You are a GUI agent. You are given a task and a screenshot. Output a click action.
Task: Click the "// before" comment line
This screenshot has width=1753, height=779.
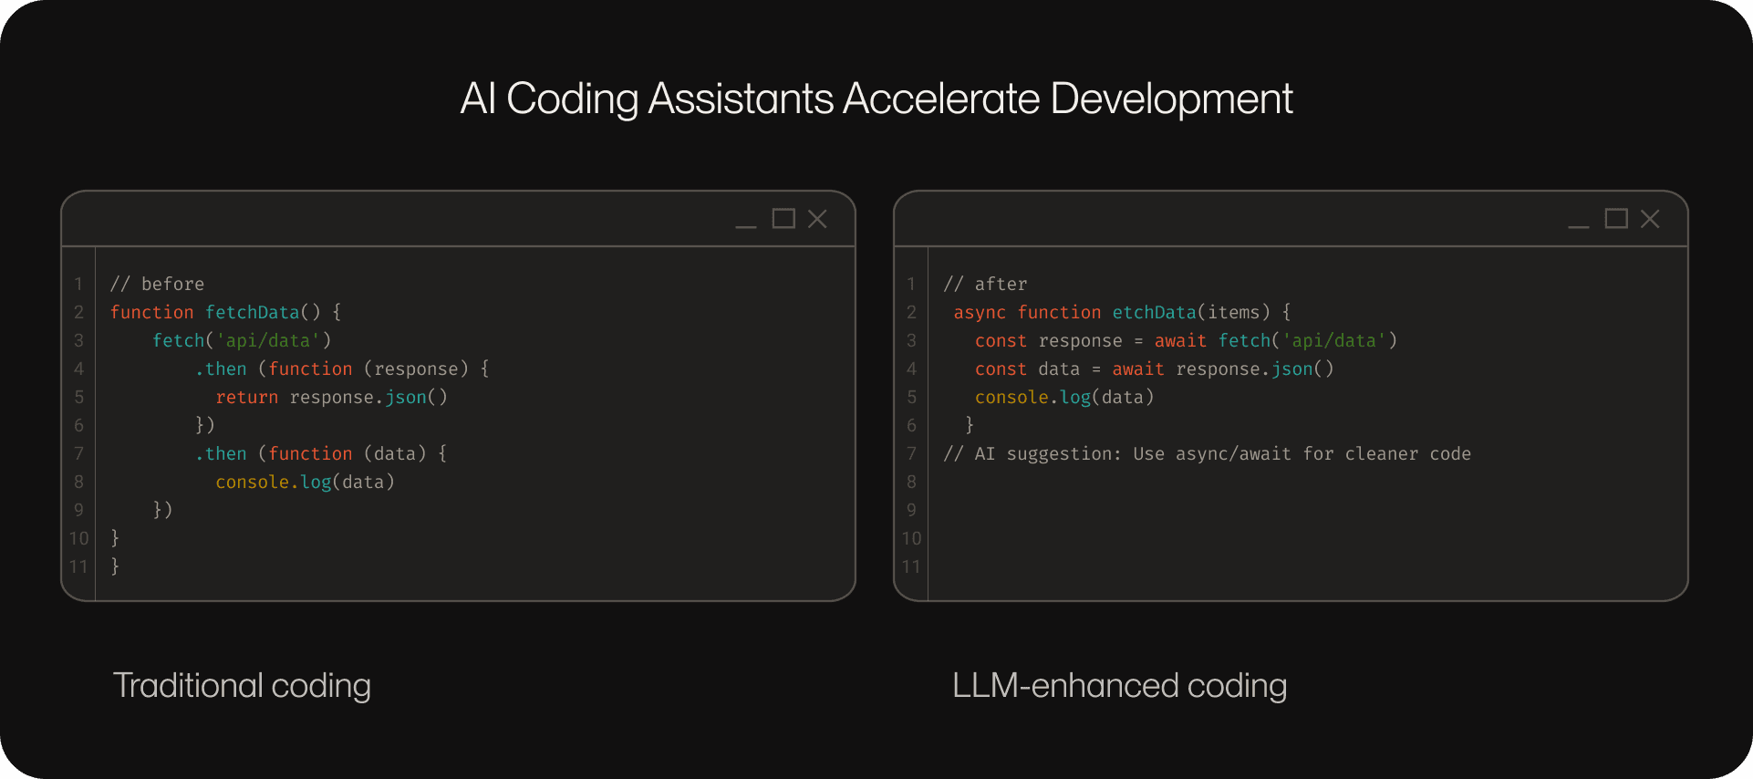157,284
